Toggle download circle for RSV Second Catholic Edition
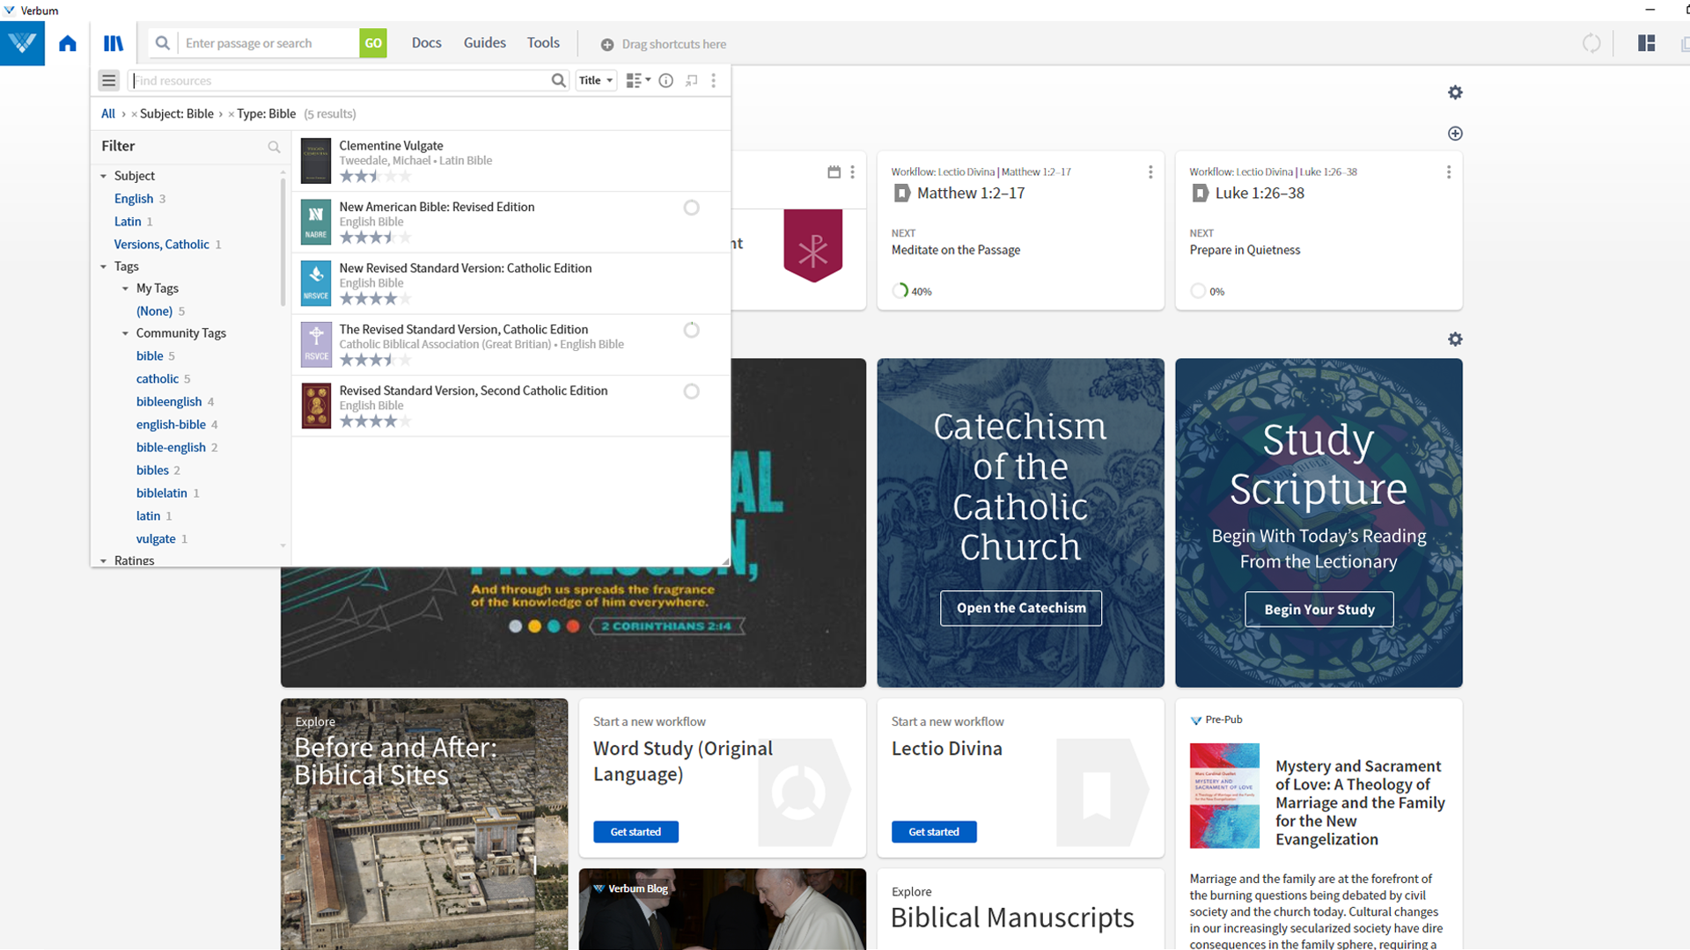Image resolution: width=1690 pixels, height=950 pixels. [x=692, y=391]
